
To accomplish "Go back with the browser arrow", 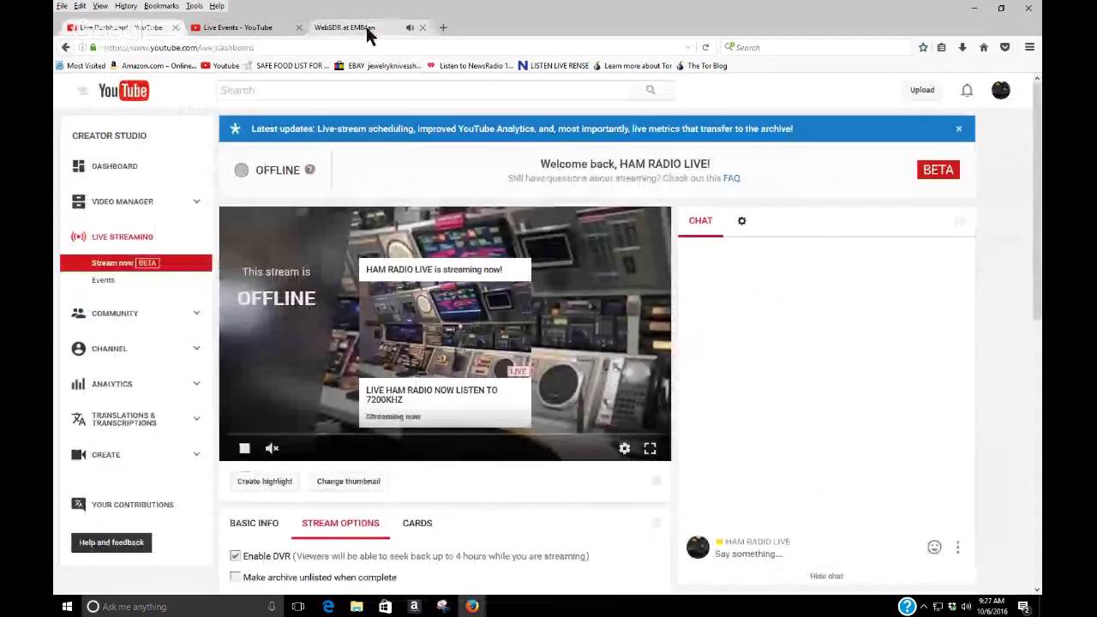I will (x=66, y=47).
